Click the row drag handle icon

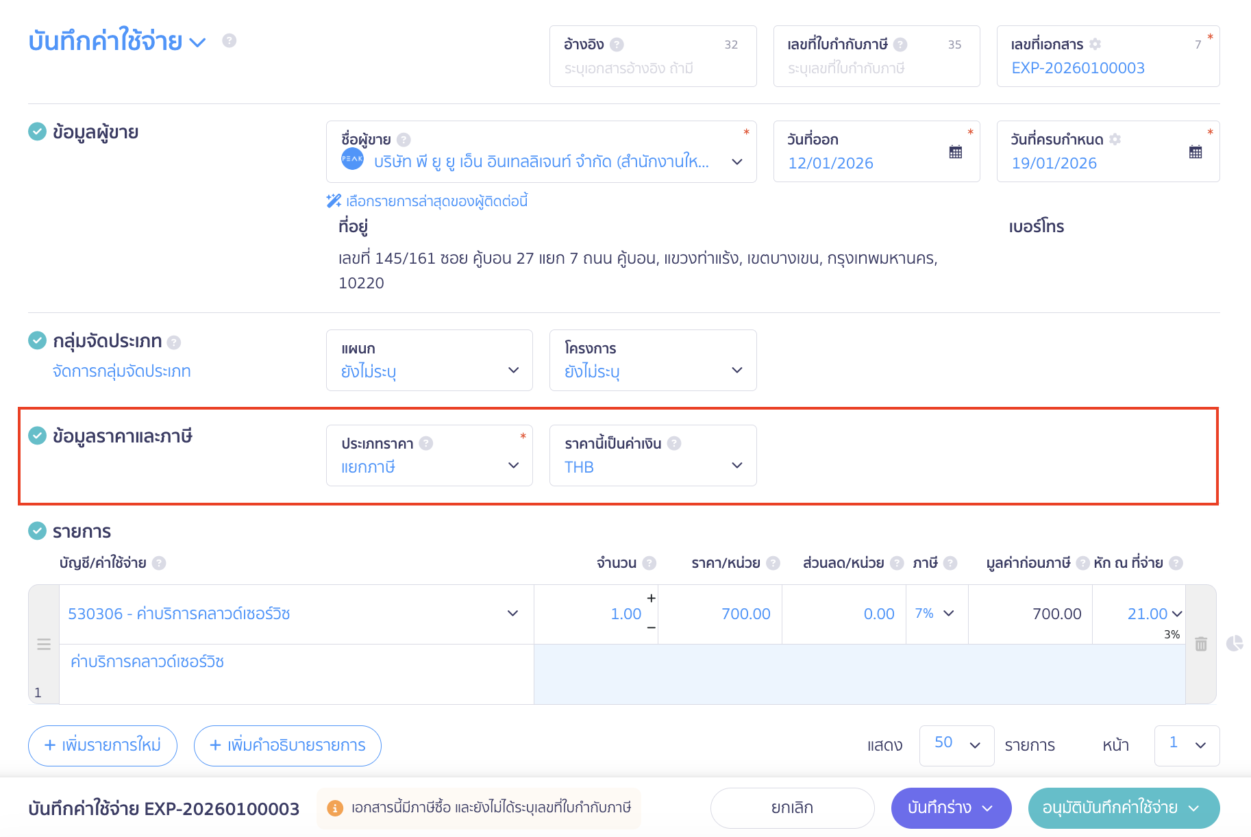coord(44,644)
